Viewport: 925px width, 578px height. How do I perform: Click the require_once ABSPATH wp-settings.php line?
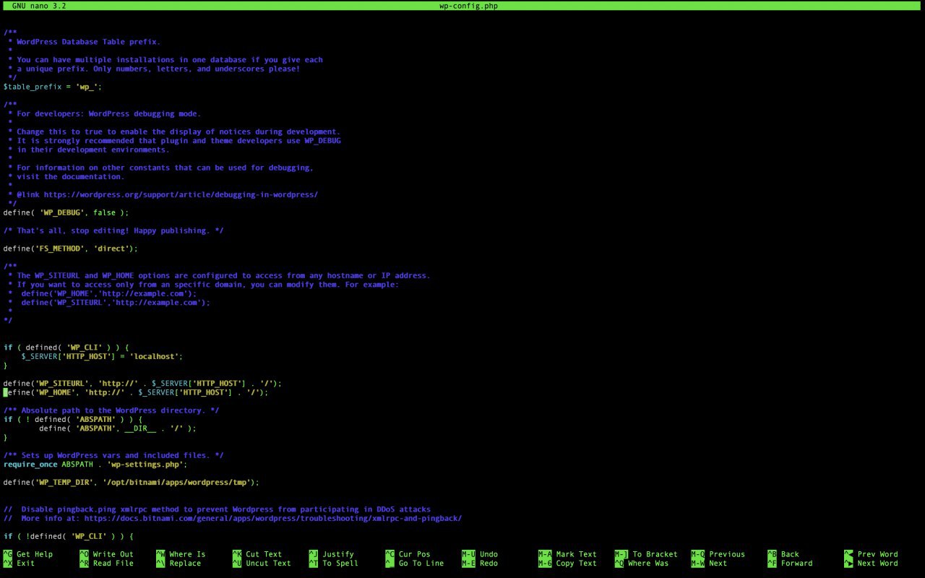pos(95,465)
